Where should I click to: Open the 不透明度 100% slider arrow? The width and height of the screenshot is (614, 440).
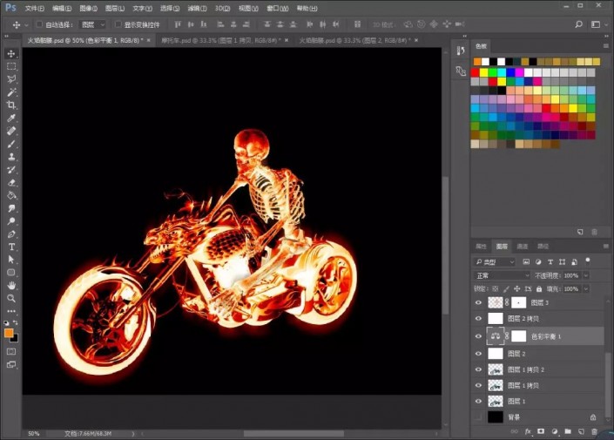click(586, 275)
